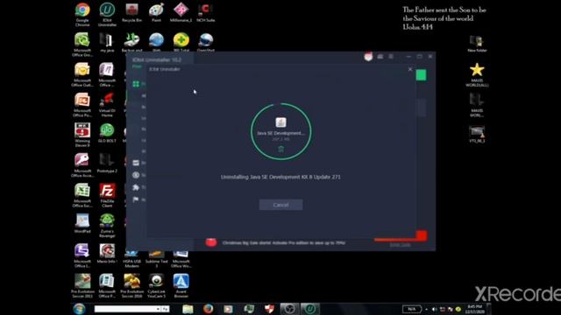Screen dimensions: 561x315
Task: Select the Winning Eleven 9 desktop icon
Action: 82,135
